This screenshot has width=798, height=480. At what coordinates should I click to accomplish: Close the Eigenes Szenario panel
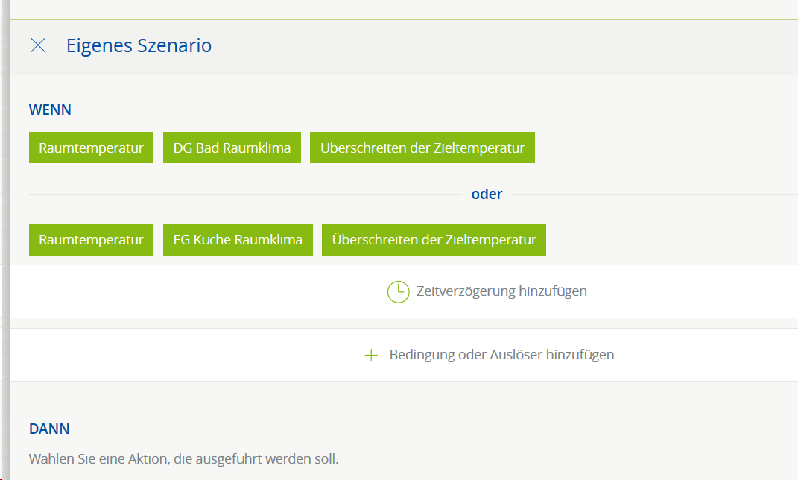tap(37, 45)
